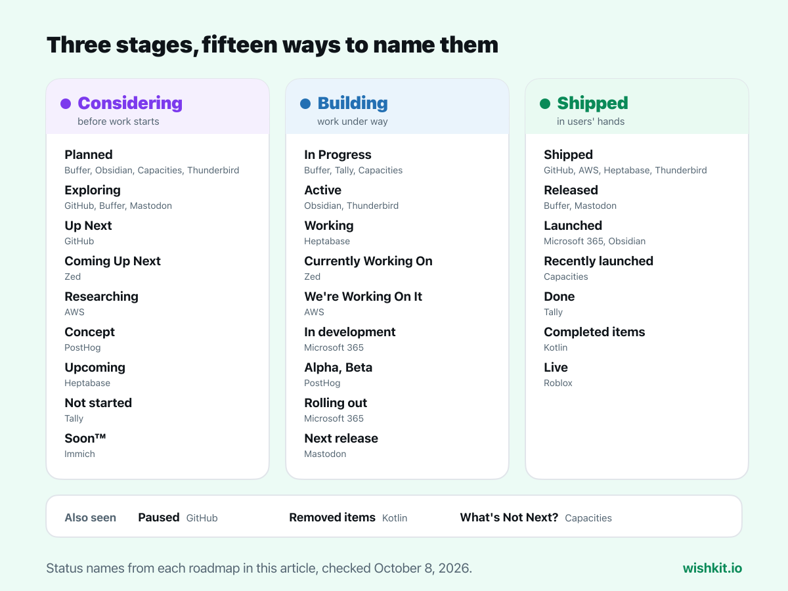Click the 'in users' hands' subtitle
788x591 pixels.
click(x=591, y=121)
